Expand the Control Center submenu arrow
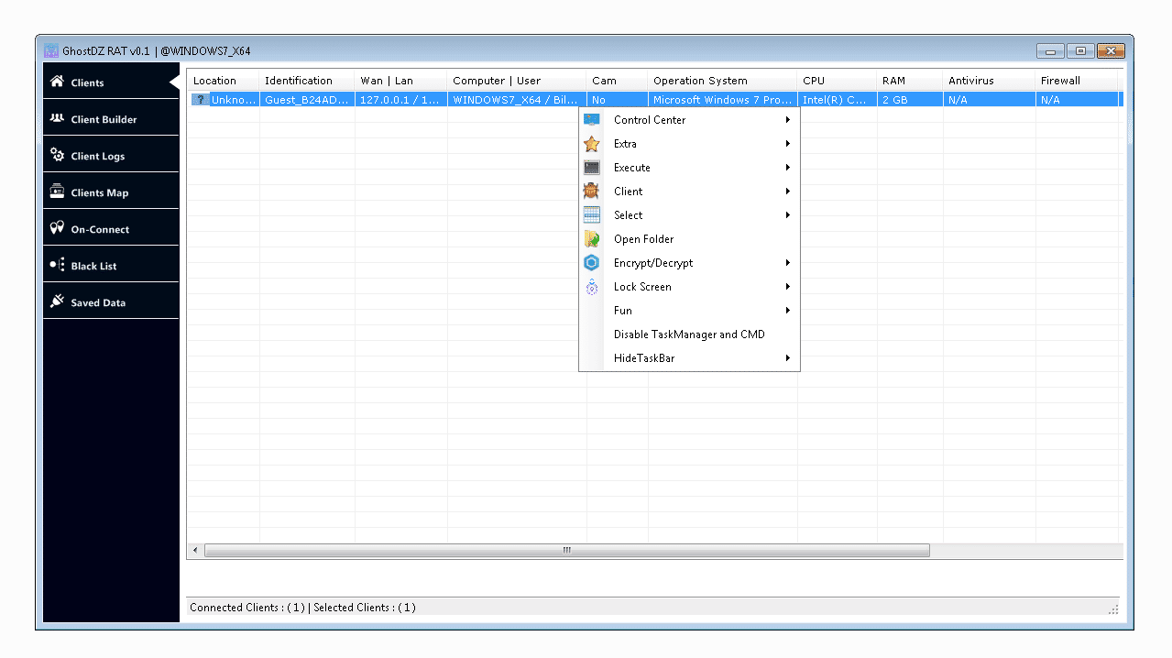This screenshot has height=658, width=1172. (x=787, y=120)
